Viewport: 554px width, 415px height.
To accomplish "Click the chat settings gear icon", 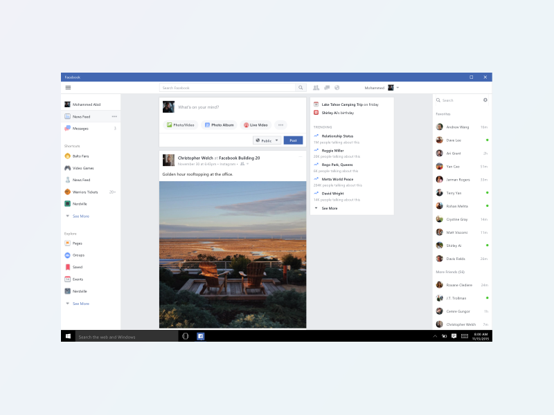I will point(485,100).
